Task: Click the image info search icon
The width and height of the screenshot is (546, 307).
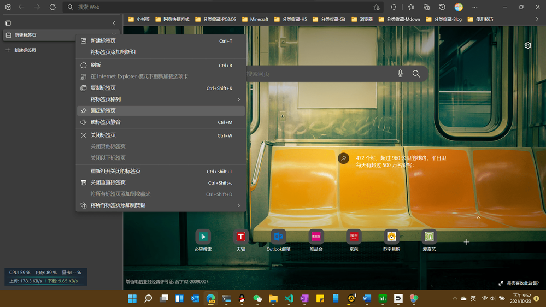Action: point(343,158)
